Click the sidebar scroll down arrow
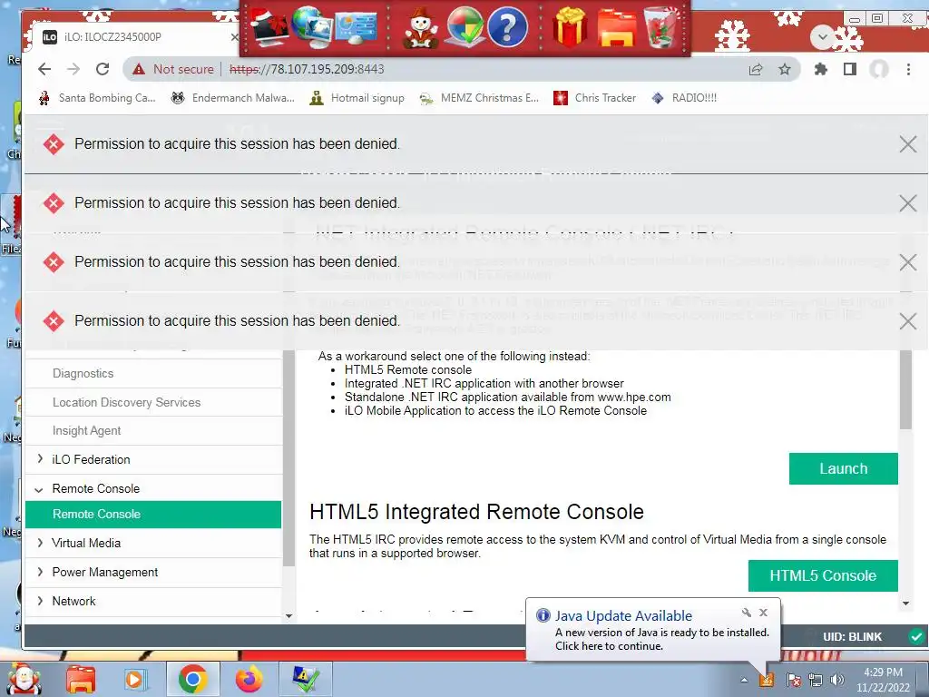Viewport: 929px width, 697px height. pos(288,616)
